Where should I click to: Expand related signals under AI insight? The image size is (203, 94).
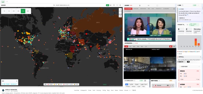182,18
